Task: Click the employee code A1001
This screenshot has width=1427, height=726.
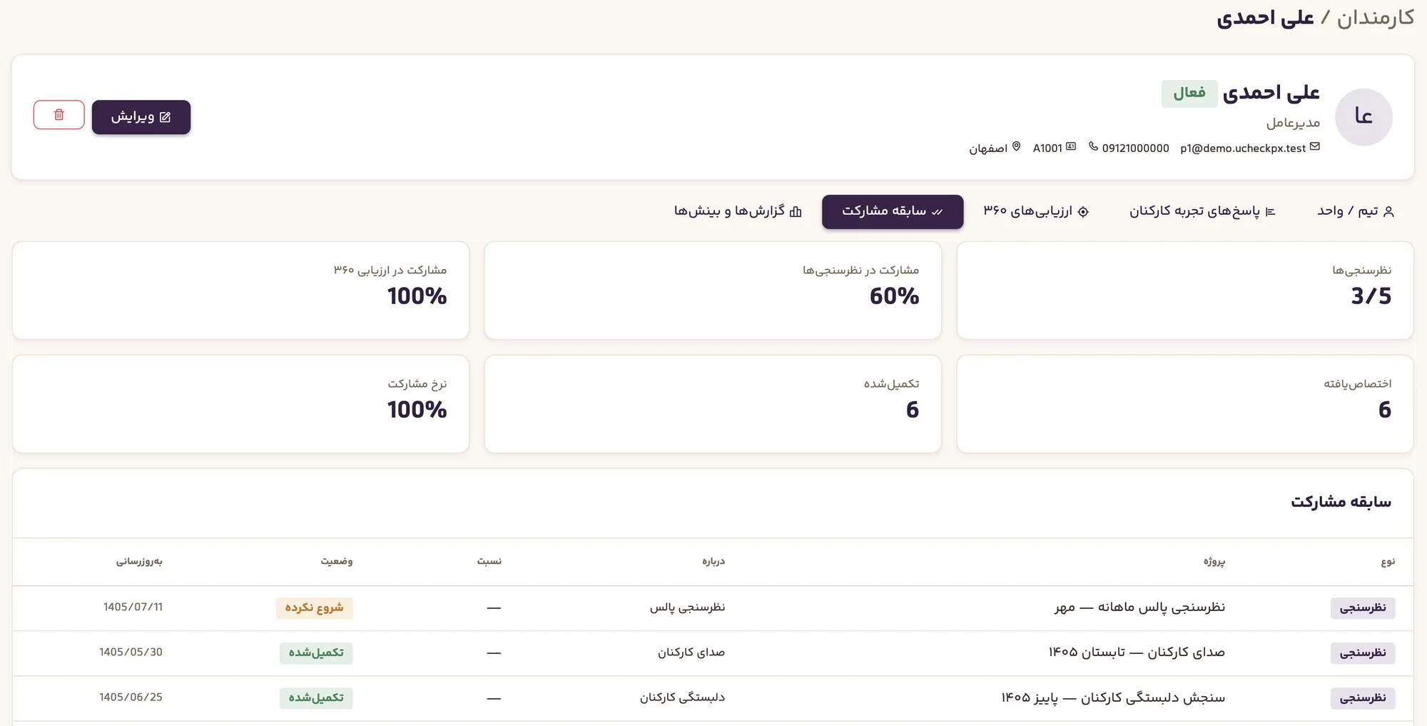Action: 1047,148
